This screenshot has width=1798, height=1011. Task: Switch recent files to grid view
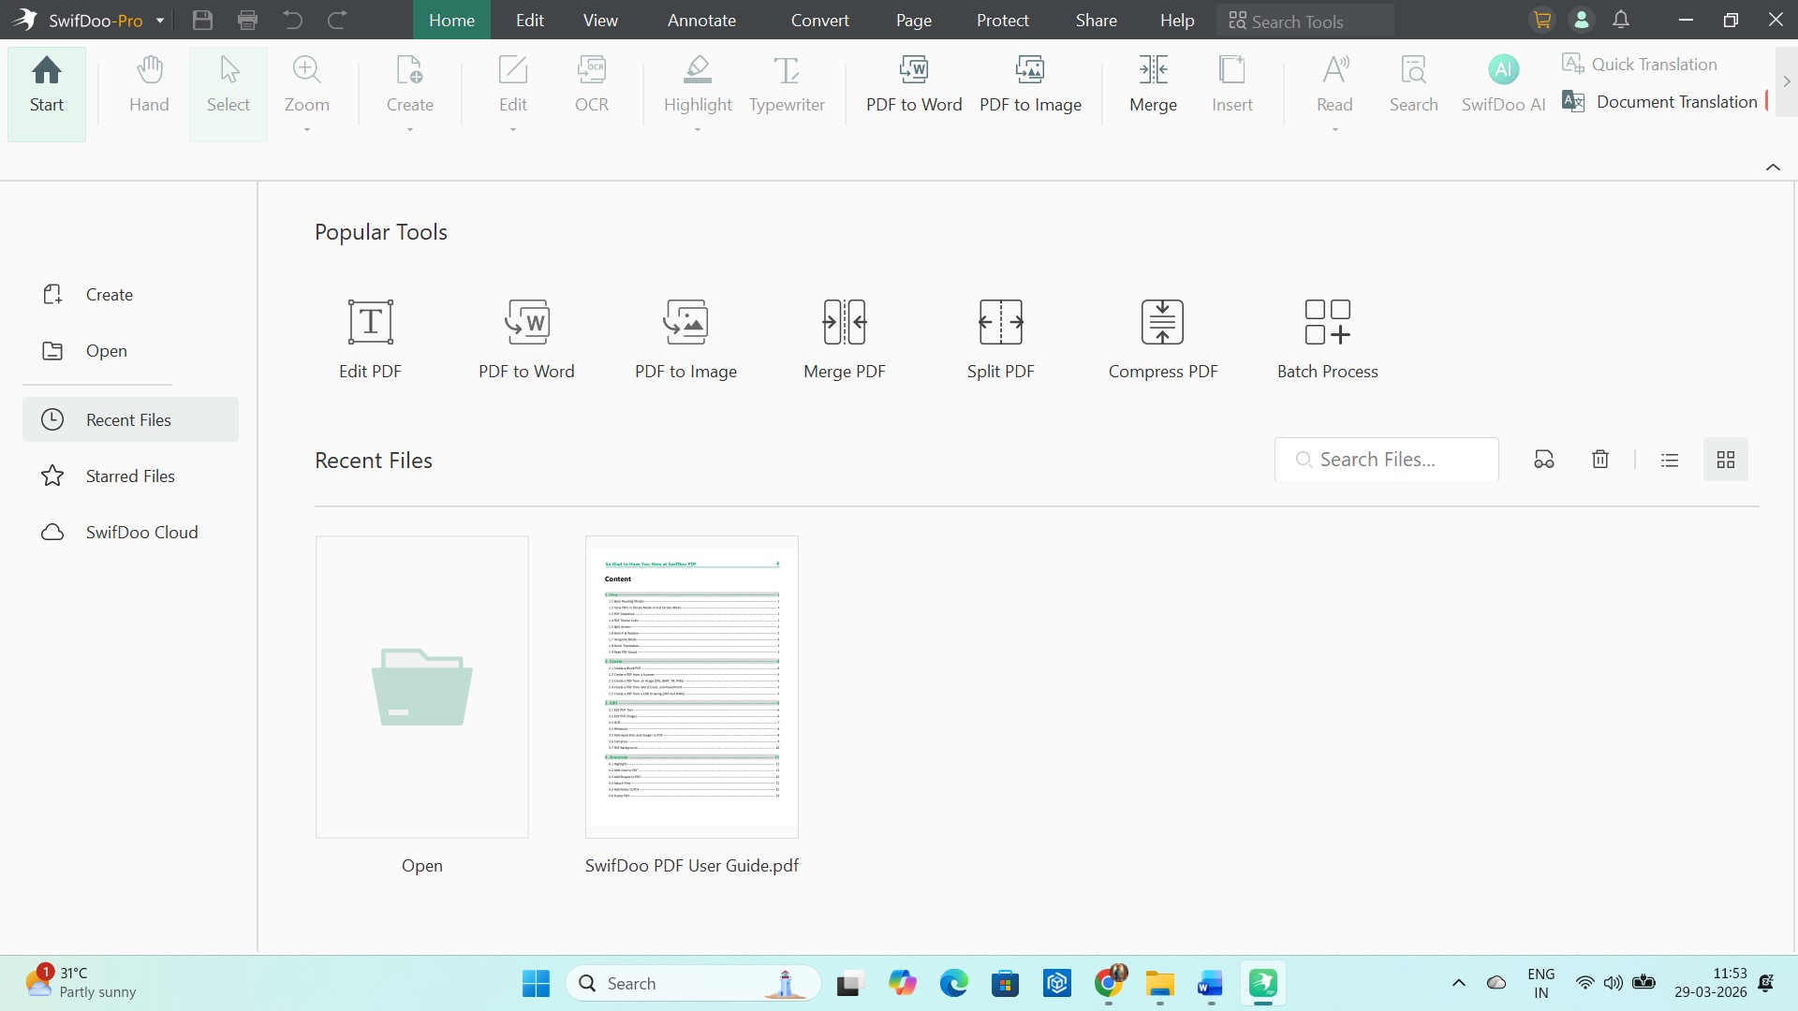[1726, 459]
